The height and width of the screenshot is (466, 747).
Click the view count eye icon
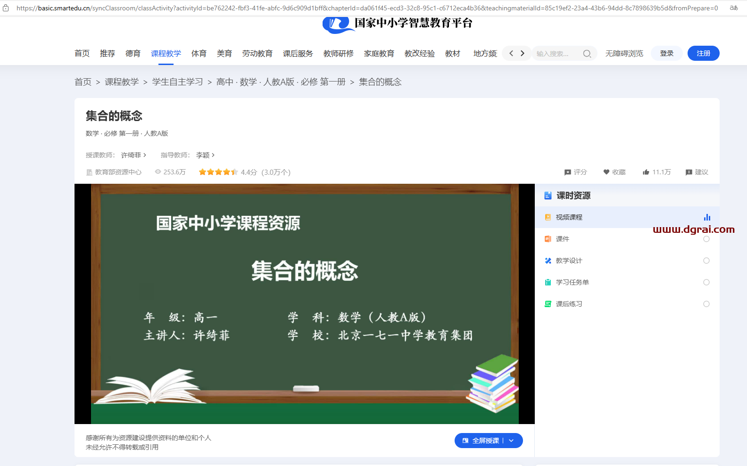click(x=158, y=172)
